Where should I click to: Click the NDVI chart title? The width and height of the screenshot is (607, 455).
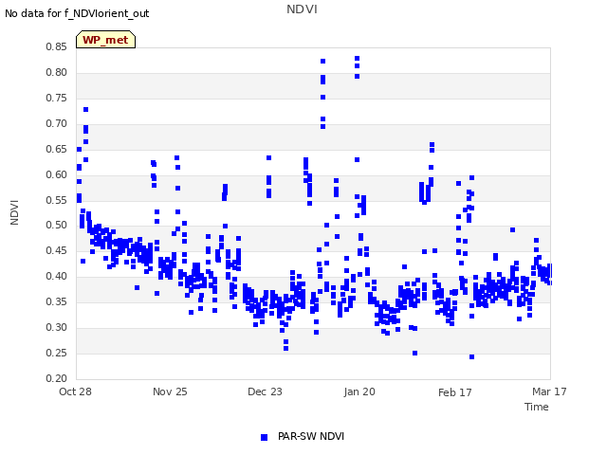click(302, 9)
